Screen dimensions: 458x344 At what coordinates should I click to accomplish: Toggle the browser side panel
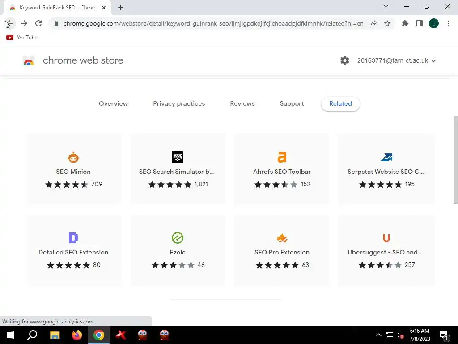(420, 23)
